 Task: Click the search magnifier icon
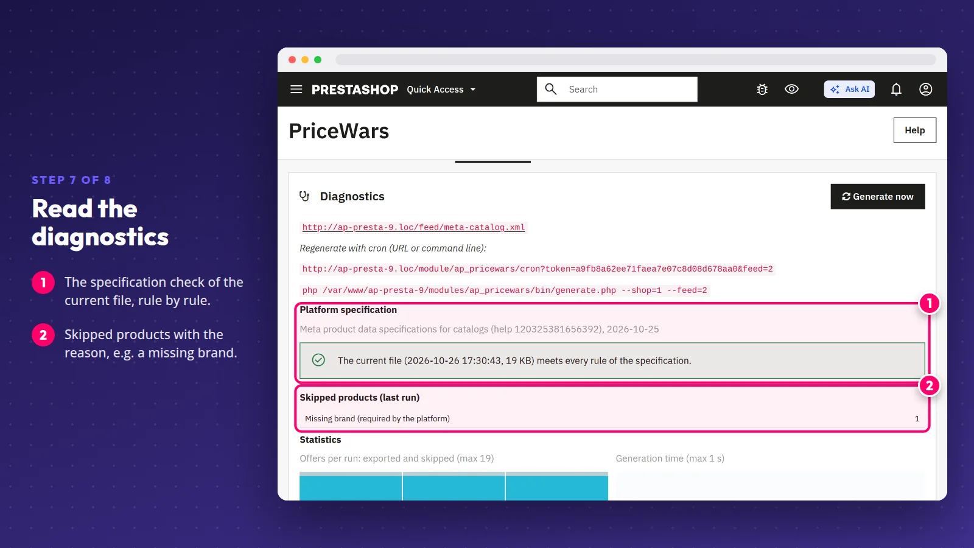(551, 89)
